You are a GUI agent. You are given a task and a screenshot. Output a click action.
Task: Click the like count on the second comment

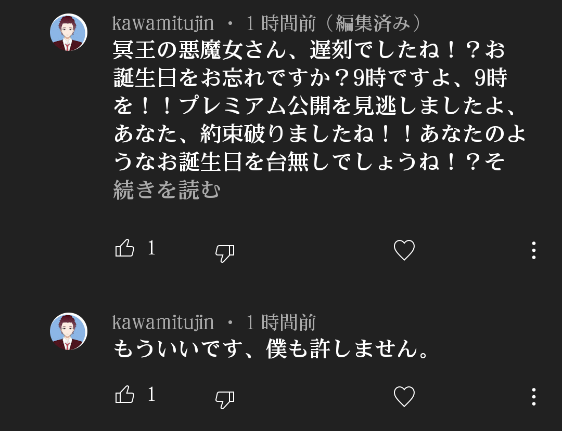(x=151, y=395)
